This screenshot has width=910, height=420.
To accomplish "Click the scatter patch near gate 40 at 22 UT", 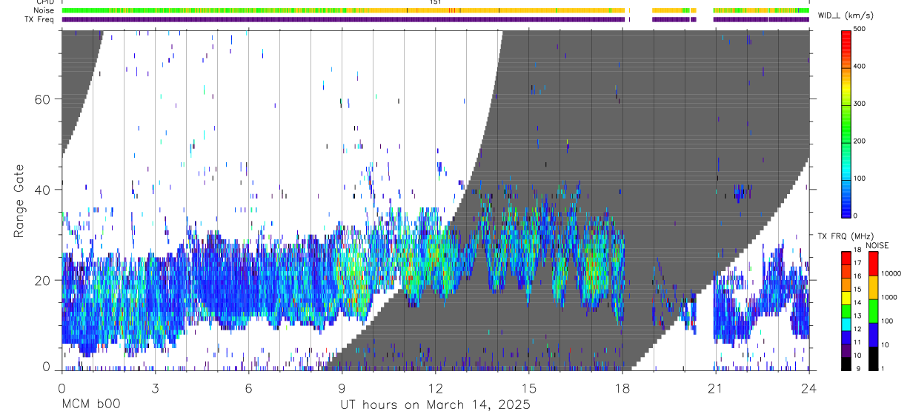I will tap(741, 193).
